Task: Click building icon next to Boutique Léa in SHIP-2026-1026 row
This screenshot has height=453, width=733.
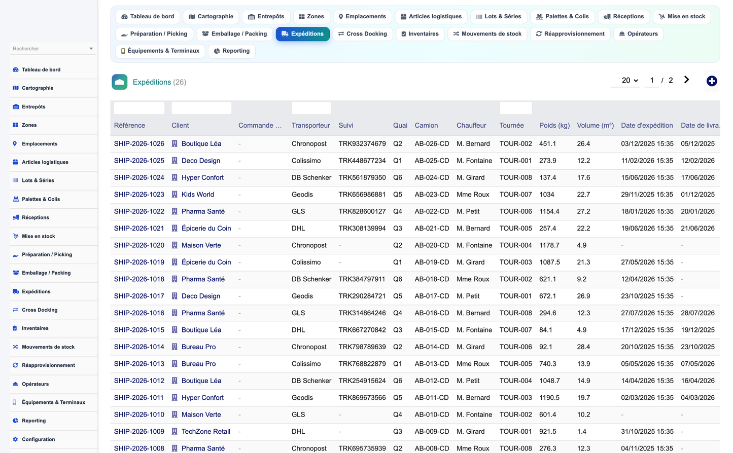Action: click(174, 144)
